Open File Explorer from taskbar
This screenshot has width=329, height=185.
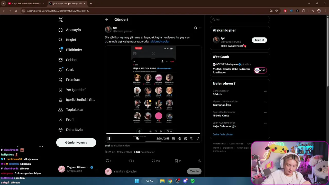(162, 181)
